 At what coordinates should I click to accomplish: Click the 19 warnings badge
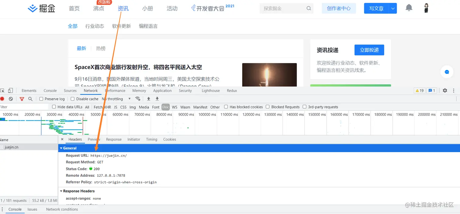coord(420,91)
